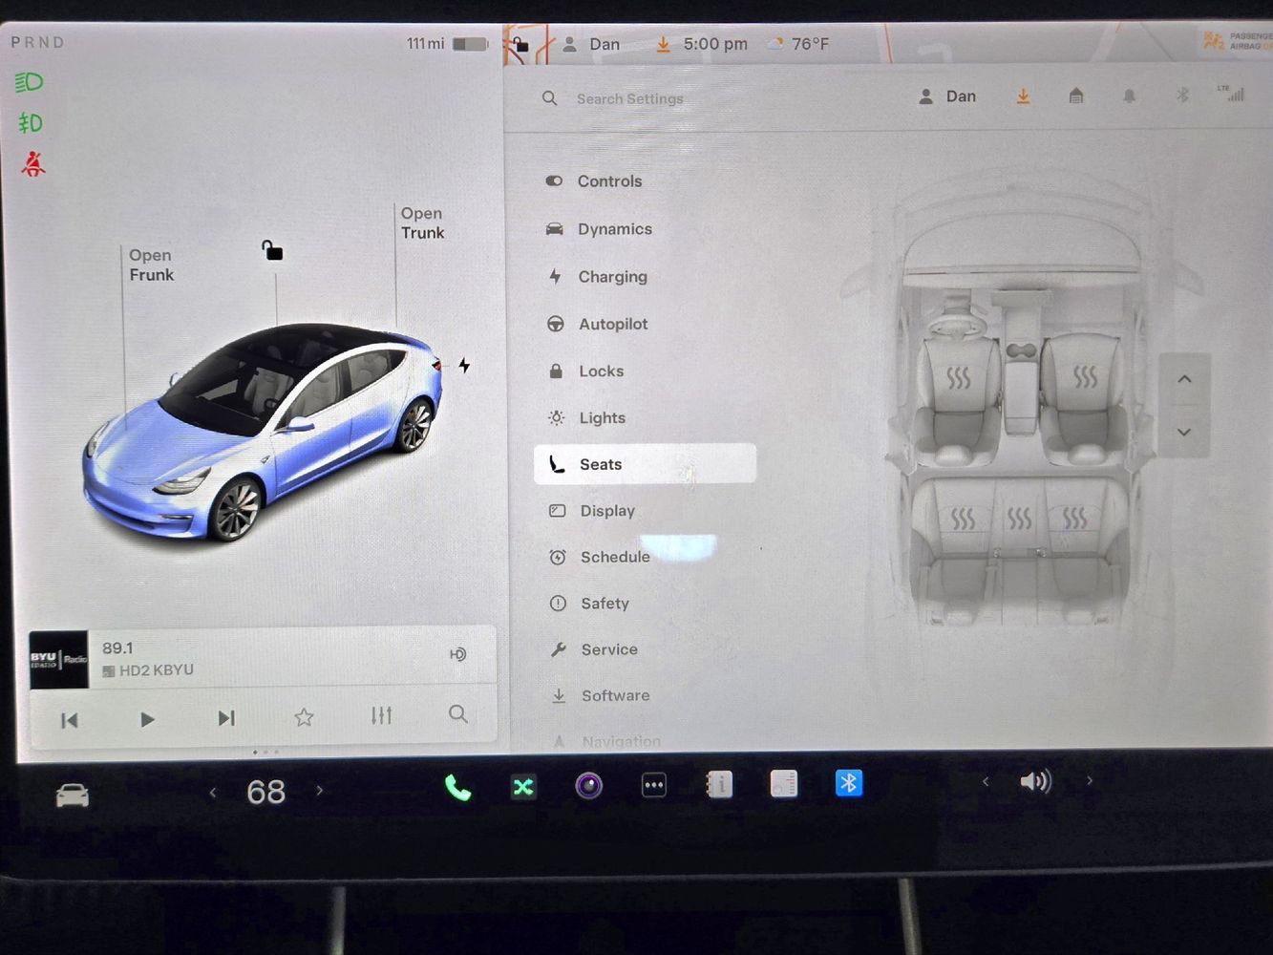The height and width of the screenshot is (955, 1273).
Task: Tap Bluetooth icon in settings header
Action: pyautogui.click(x=1182, y=95)
